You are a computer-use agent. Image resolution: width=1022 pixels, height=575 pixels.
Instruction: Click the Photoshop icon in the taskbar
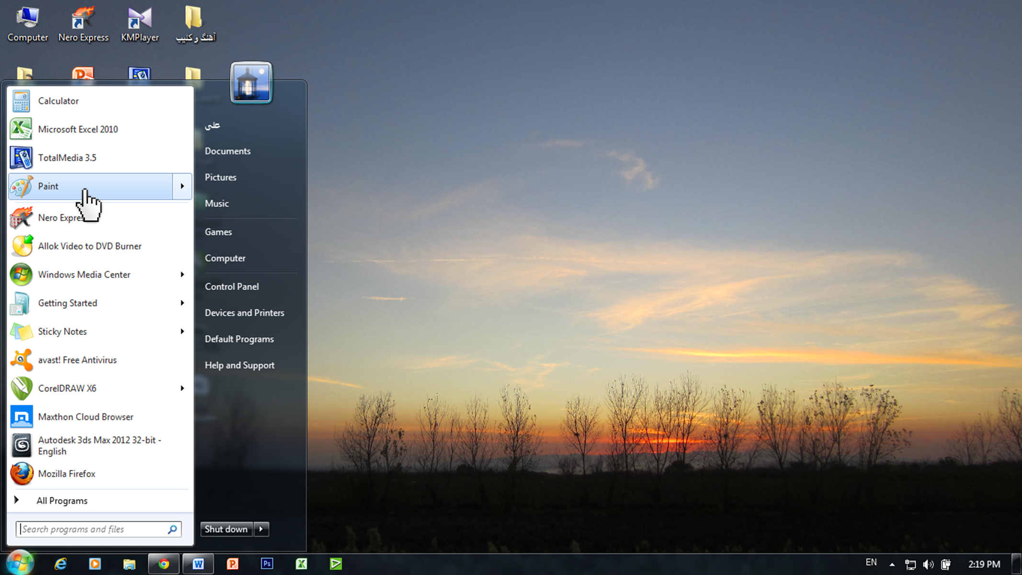pos(267,564)
